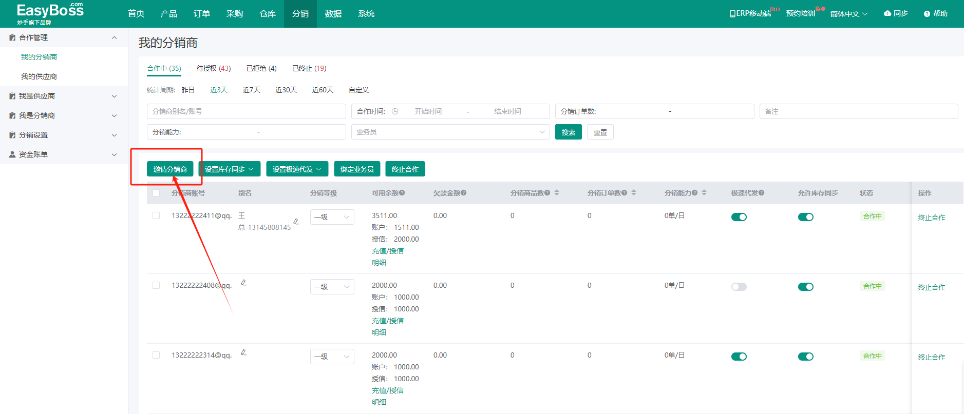Open the 简体中文 language dropdown
This screenshot has height=414, width=964.
point(849,14)
